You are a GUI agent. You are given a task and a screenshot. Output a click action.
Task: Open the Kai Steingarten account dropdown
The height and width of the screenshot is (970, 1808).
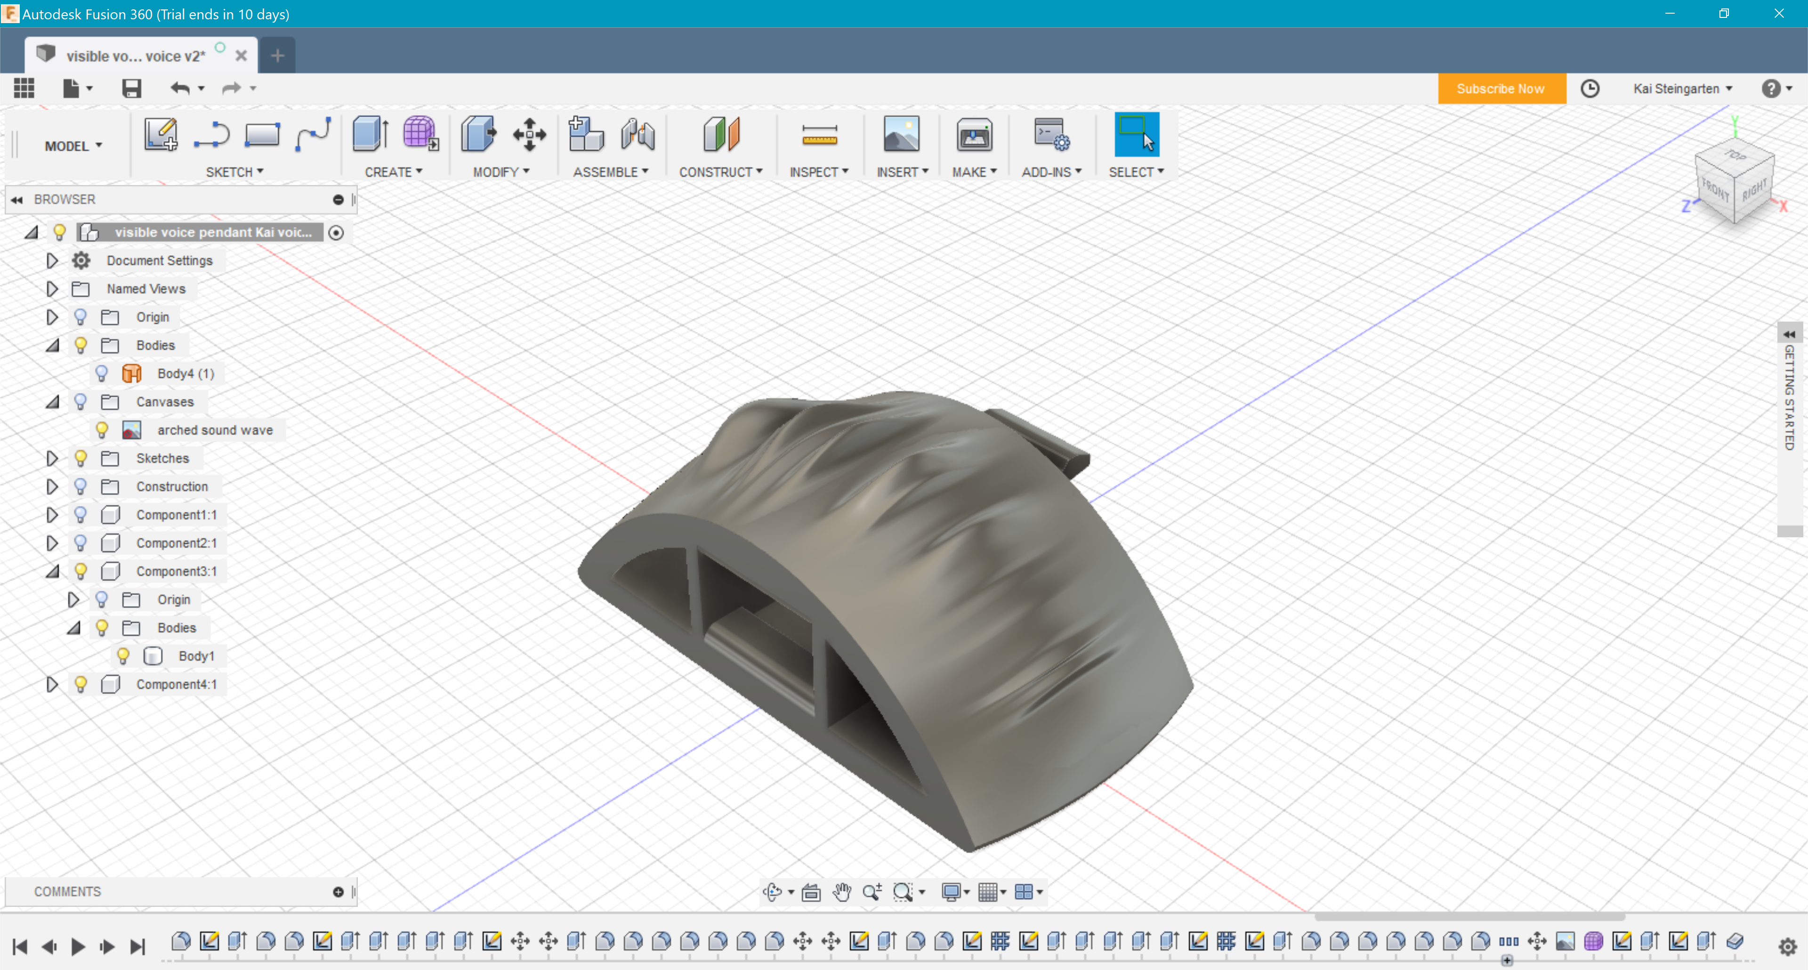(1682, 89)
